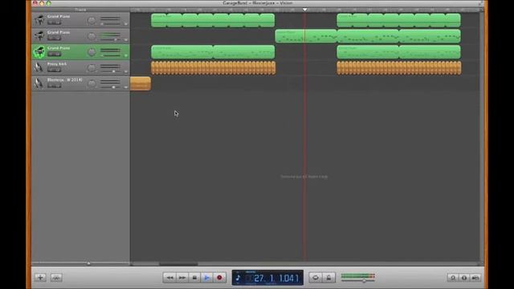The image size is (514, 289).
Task: Expand automation arrow on topmost Grand Piano track
Action: pos(125,24)
